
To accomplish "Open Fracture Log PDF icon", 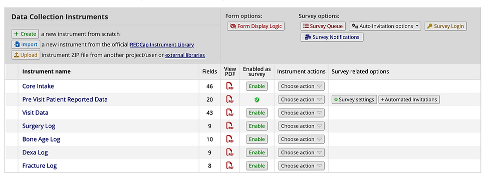I will click(x=230, y=165).
